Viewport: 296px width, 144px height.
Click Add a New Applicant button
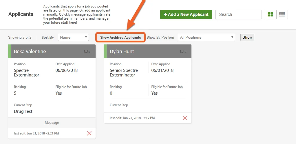click(186, 14)
